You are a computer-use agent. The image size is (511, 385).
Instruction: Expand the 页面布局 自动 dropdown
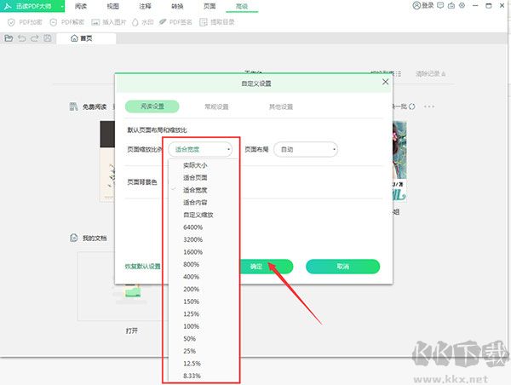tap(306, 149)
